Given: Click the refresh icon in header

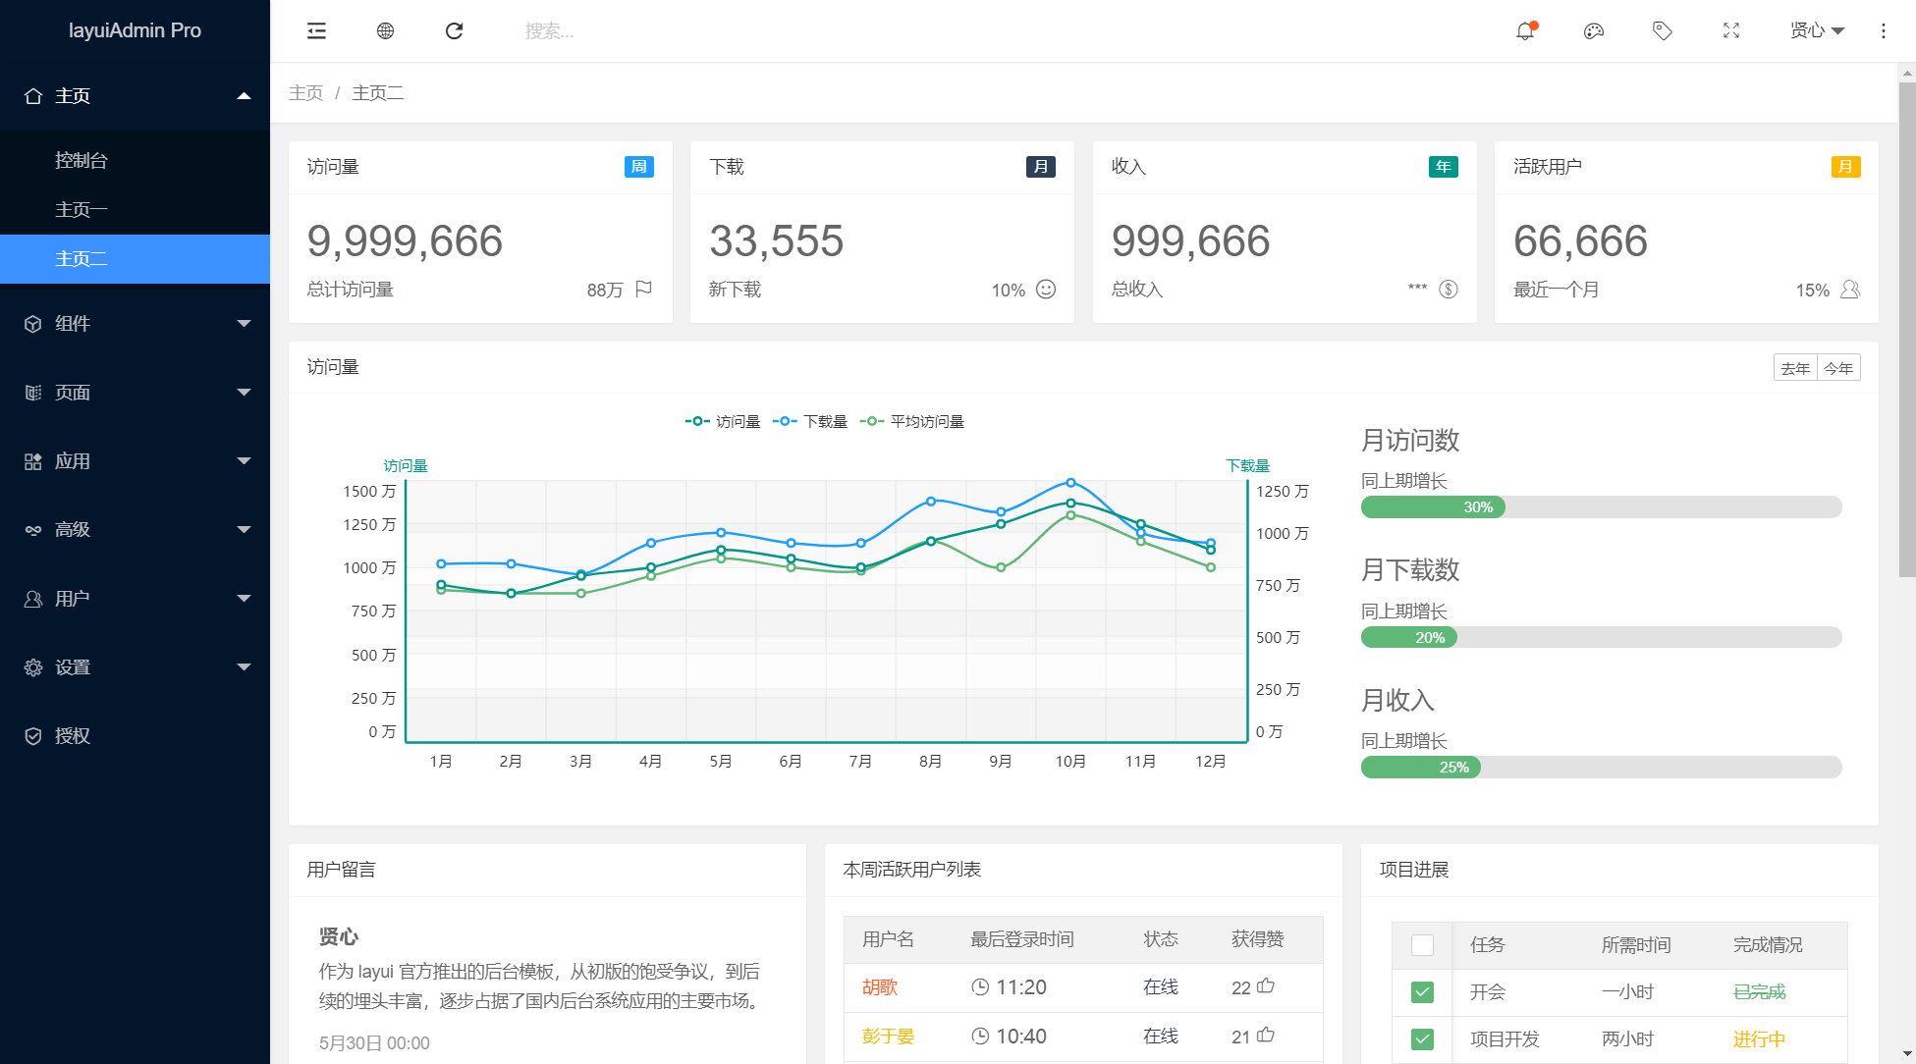Looking at the screenshot, I should [x=454, y=31].
